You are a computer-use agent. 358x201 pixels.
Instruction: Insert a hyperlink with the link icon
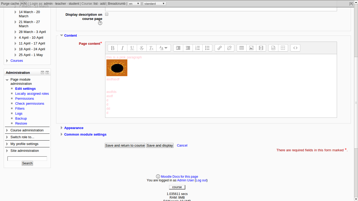tap(220, 48)
